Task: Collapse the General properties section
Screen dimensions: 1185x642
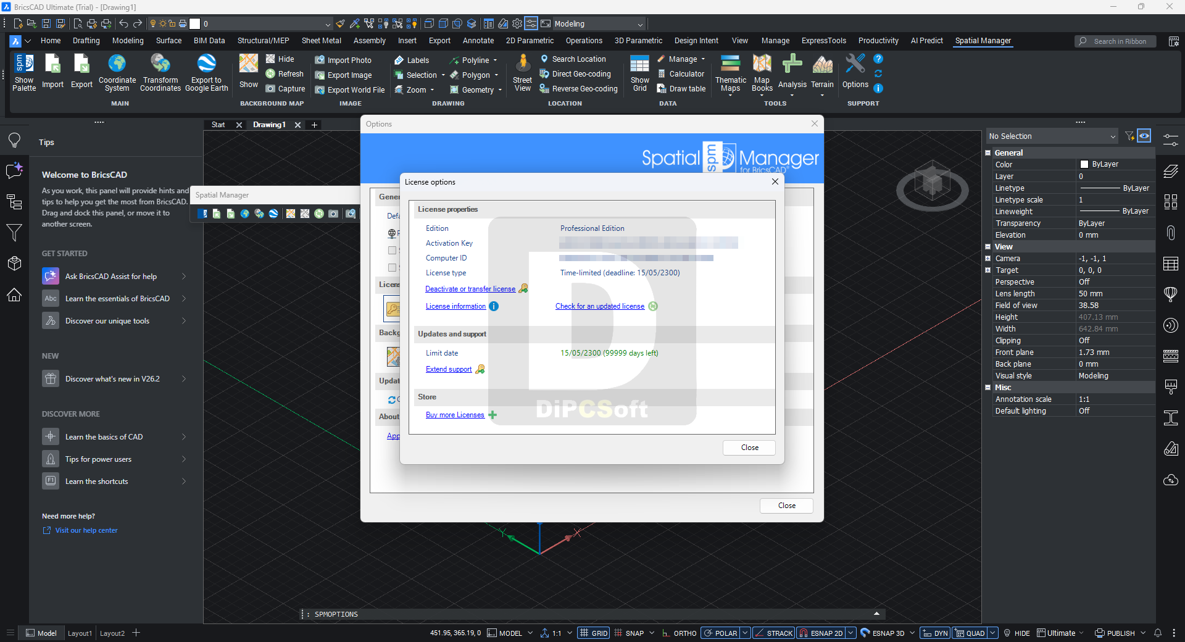Action: click(988, 152)
